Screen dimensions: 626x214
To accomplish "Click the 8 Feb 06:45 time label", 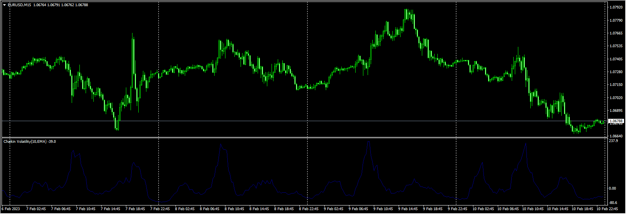I will tap(210, 209).
